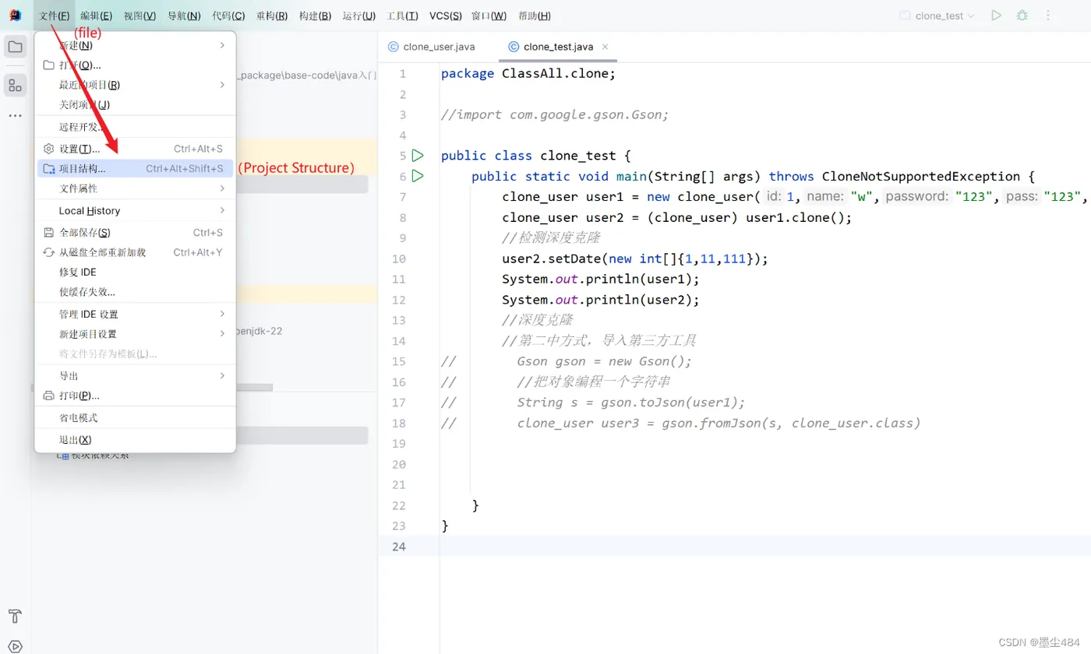Image resolution: width=1091 pixels, height=654 pixels.
Task: Click the 'Gson gson = new Gson();' commented line
Action: (x=604, y=361)
